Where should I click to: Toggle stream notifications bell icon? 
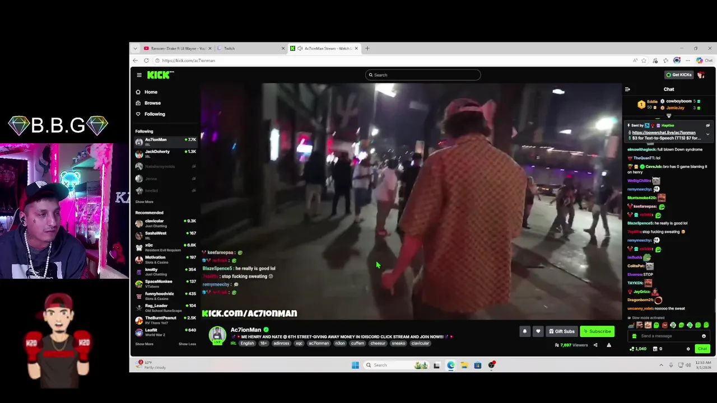point(525,331)
